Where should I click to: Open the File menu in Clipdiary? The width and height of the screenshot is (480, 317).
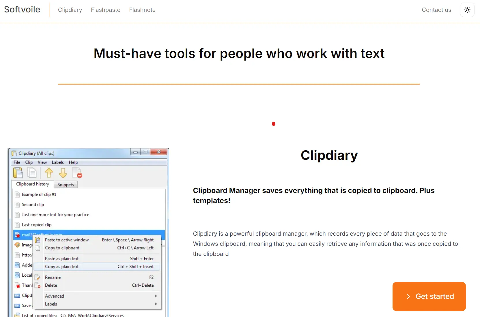coord(17,162)
